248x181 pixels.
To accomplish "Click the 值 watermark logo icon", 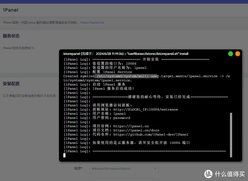I will [208, 174].
